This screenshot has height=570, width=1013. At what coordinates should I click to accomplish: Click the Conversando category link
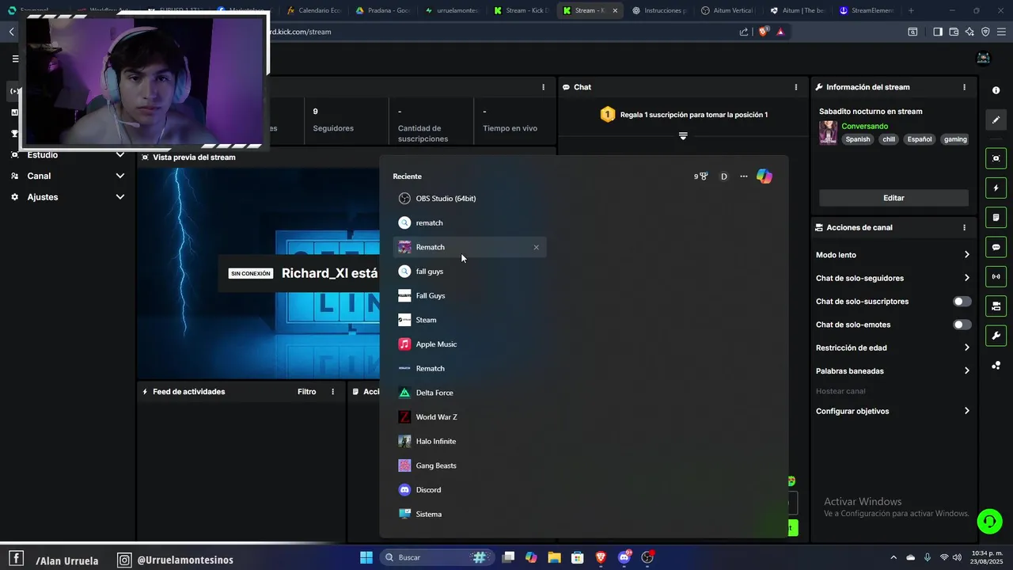pyautogui.click(x=864, y=126)
